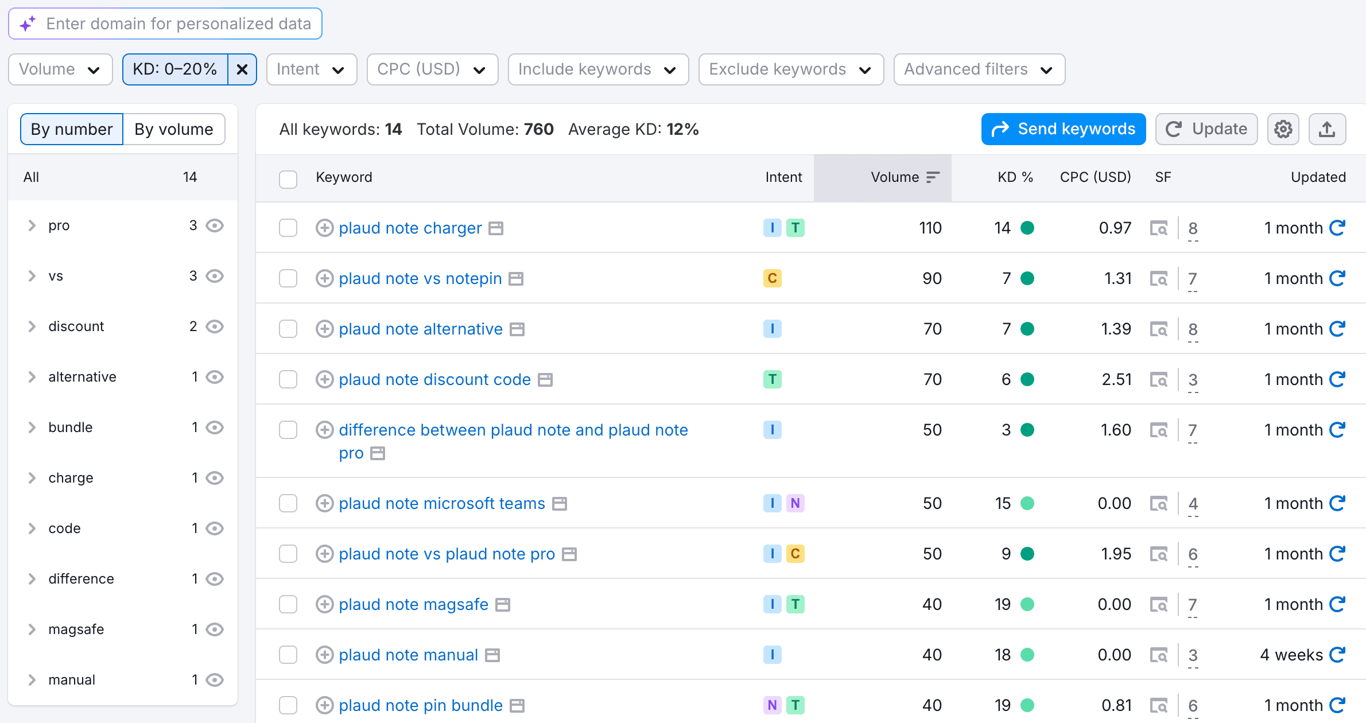Add plaud note vs notepin to list
This screenshot has width=1366, height=723.
[x=325, y=278]
